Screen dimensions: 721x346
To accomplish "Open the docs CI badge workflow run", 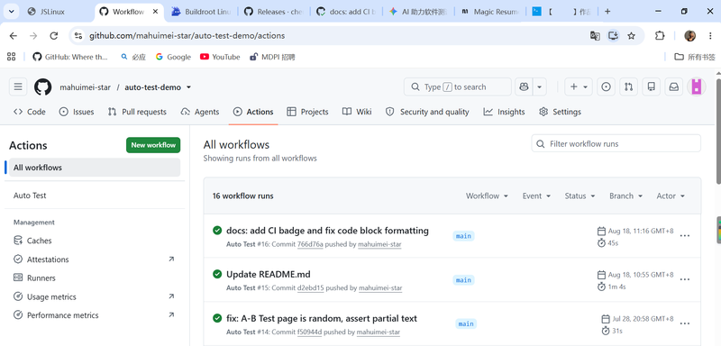I will pyautogui.click(x=327, y=231).
